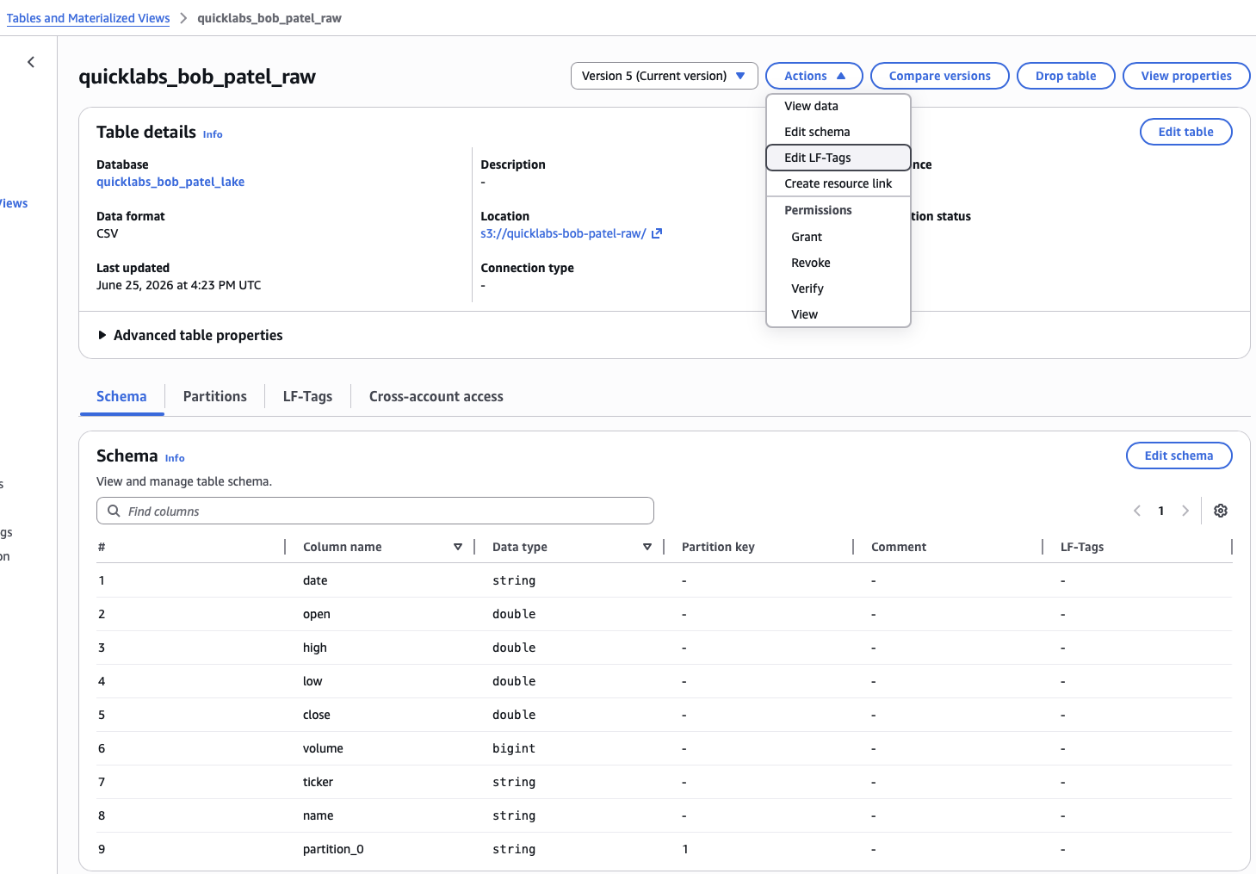Click the Last updated date value
Screen dimensions: 1256x874
[x=179, y=285]
